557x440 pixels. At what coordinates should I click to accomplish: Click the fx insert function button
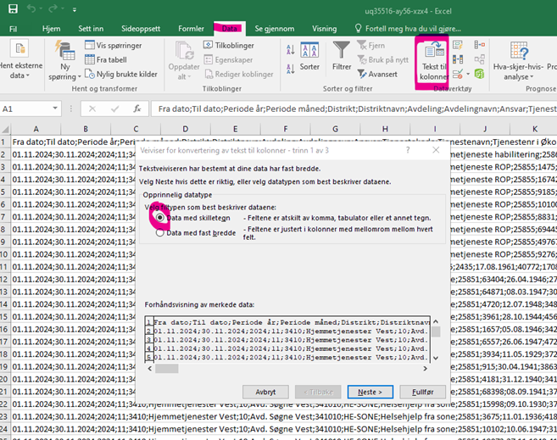(137, 109)
